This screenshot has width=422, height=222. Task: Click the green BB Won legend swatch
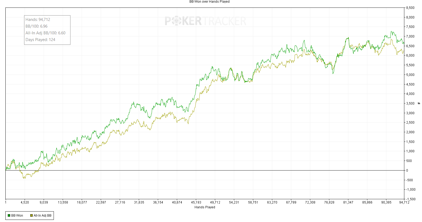pos(9,216)
